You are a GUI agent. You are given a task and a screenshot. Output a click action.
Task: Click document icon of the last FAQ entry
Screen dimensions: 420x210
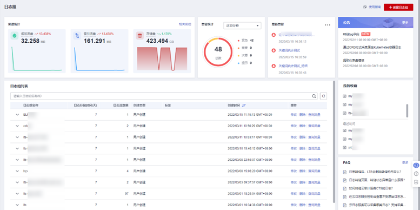pyautogui.click(x=345, y=205)
